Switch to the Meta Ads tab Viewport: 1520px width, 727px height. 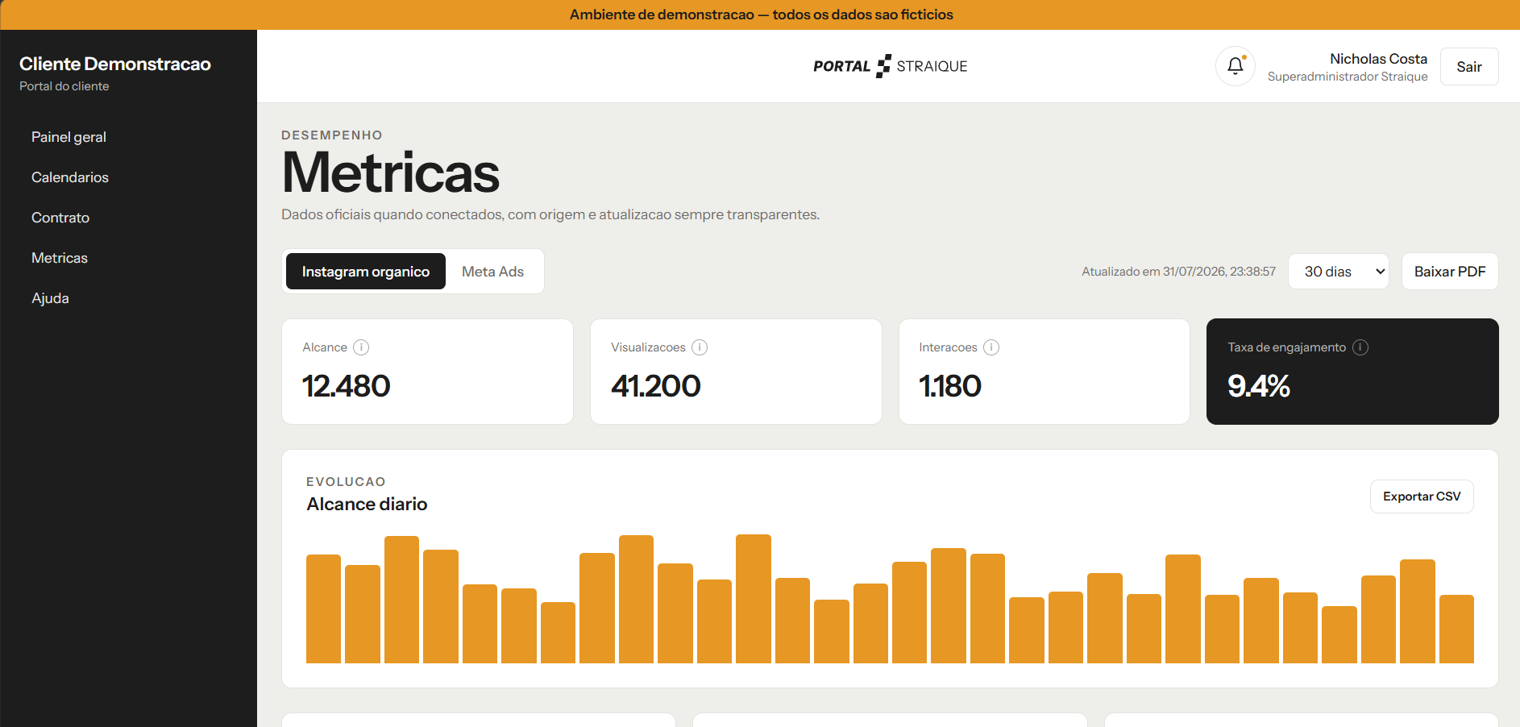[492, 272]
